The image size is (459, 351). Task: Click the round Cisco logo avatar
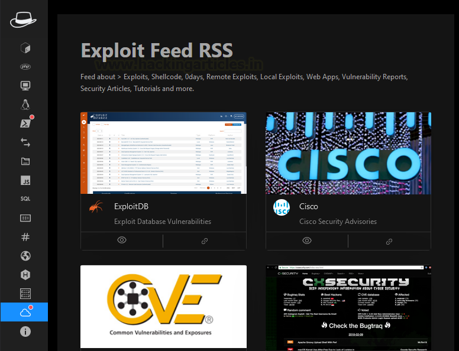click(282, 207)
